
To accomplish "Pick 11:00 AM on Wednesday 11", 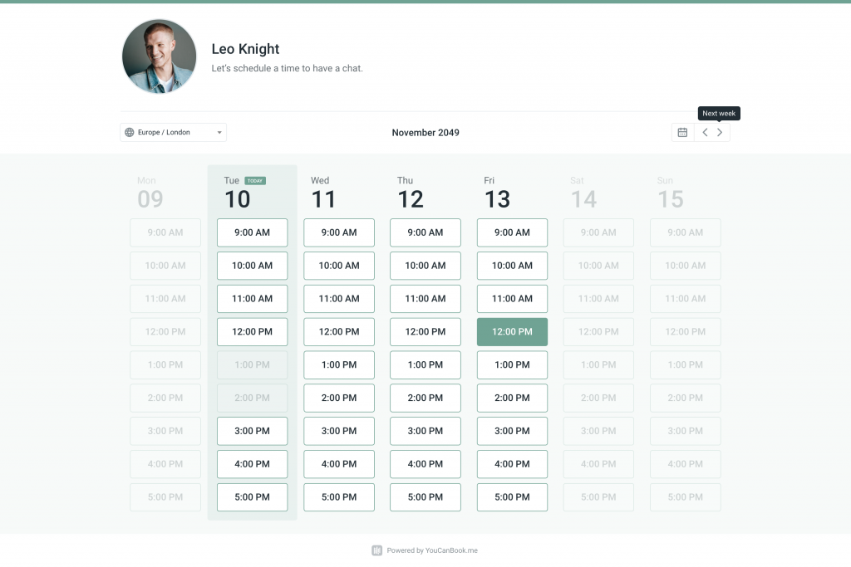I will click(339, 299).
